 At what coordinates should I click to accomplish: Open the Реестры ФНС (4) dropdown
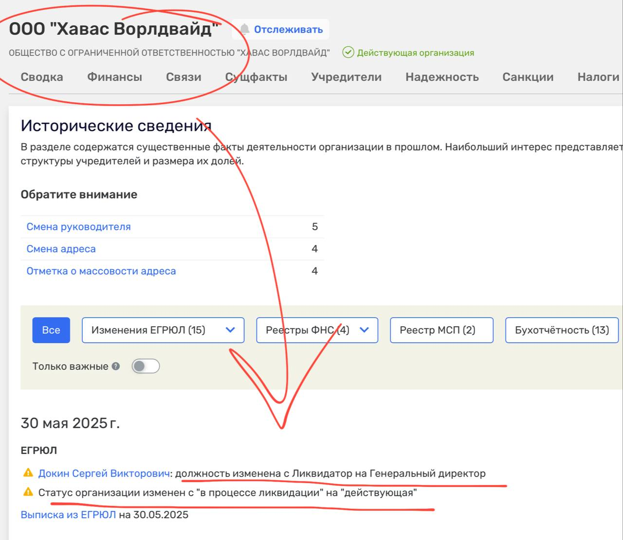(317, 330)
